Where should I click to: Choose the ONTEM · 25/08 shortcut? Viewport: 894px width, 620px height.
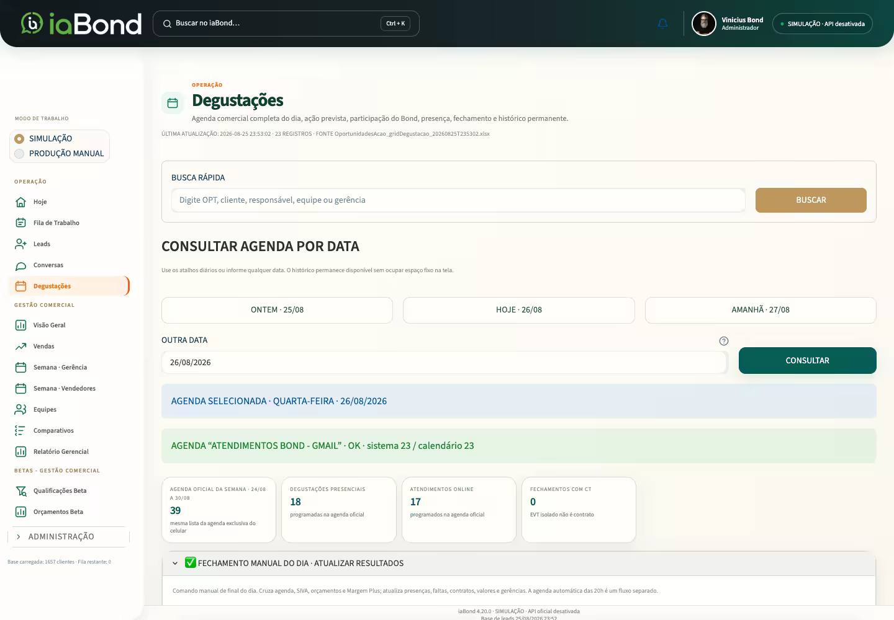(277, 310)
